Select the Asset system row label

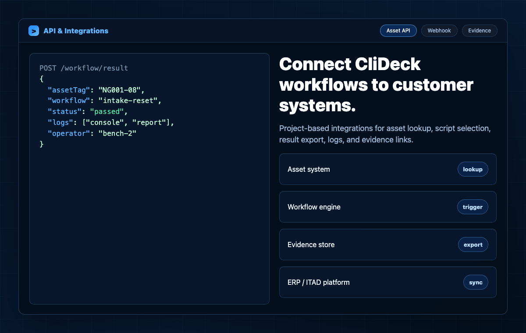[x=309, y=169]
